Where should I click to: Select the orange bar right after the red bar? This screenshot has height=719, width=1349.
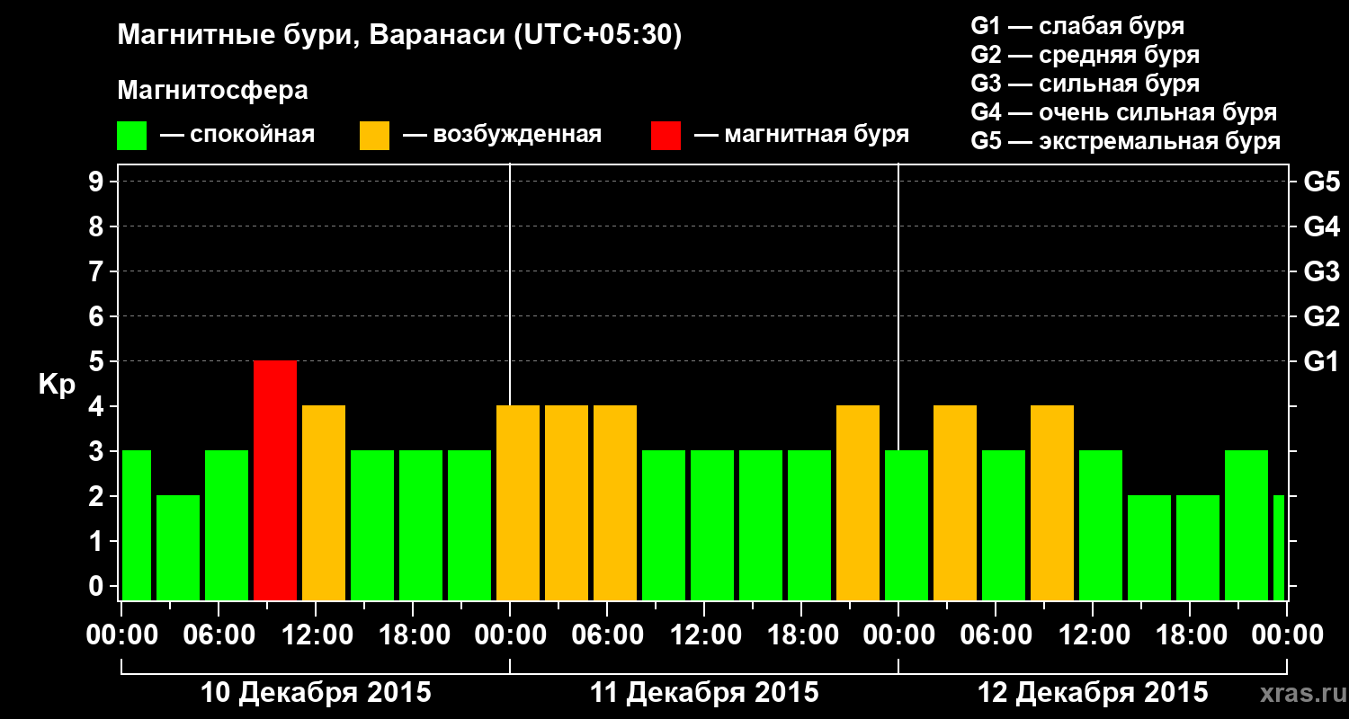click(x=324, y=503)
